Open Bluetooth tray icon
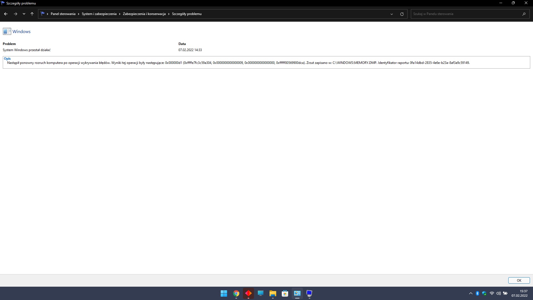The height and width of the screenshot is (300, 533). pyautogui.click(x=477, y=293)
